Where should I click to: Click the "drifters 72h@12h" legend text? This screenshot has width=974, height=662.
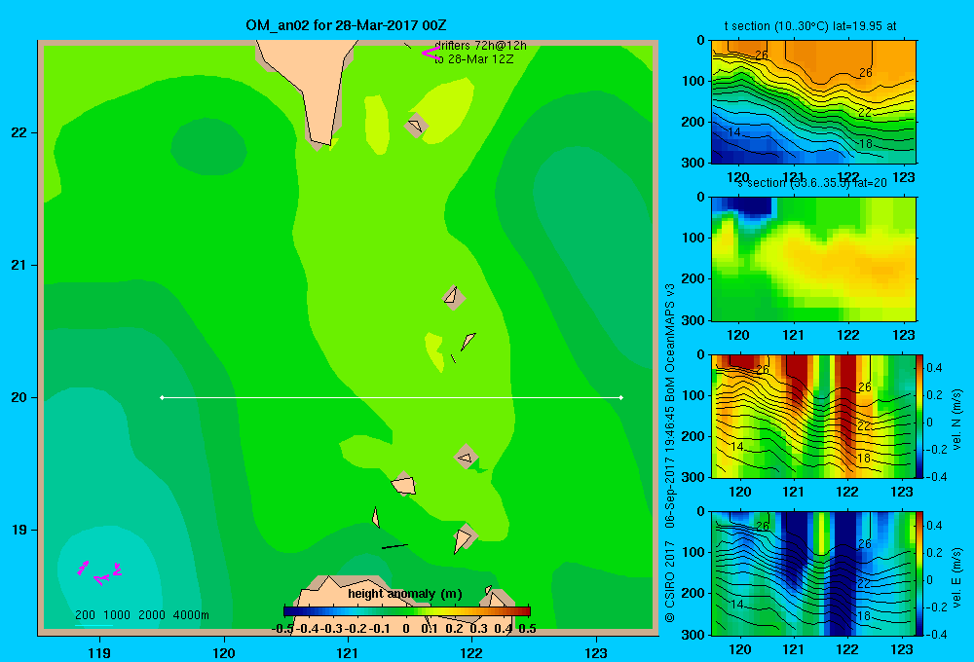[480, 46]
